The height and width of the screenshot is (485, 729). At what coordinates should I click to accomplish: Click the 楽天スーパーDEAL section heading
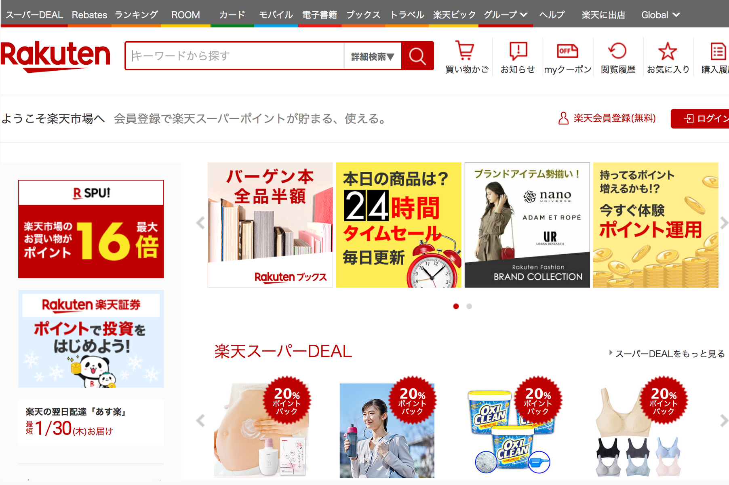[x=283, y=351]
